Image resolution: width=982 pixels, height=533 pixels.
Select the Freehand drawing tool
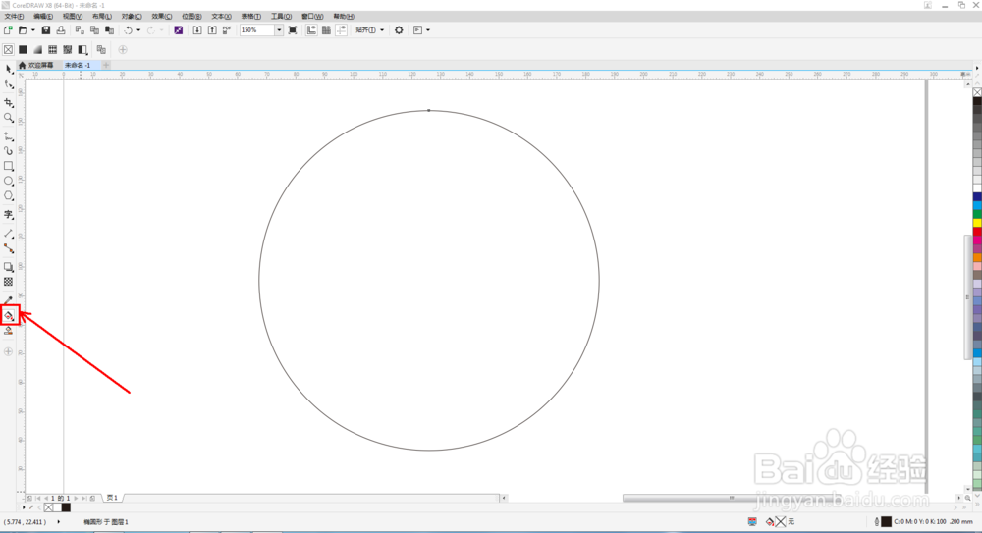(8, 135)
